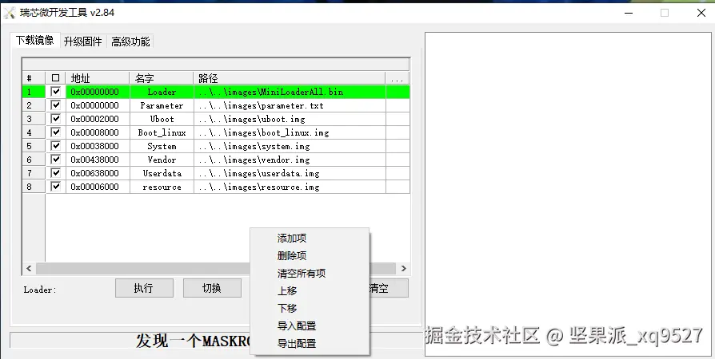Click the 地址 column header
The width and height of the screenshot is (715, 359).
coord(98,78)
